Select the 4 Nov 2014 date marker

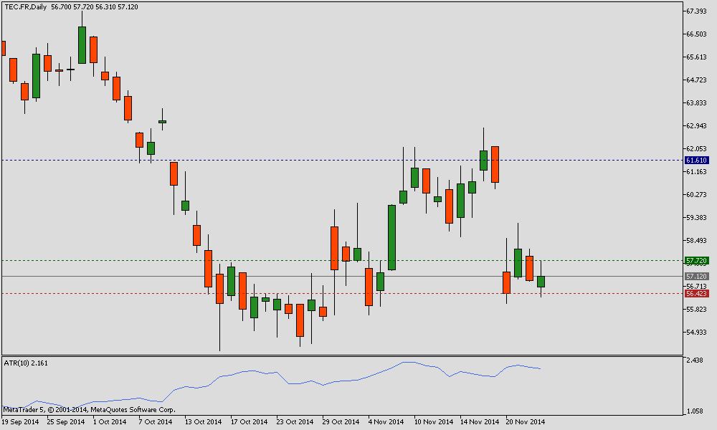[x=386, y=422]
